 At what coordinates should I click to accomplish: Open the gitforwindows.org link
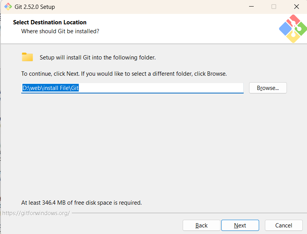click(36, 213)
